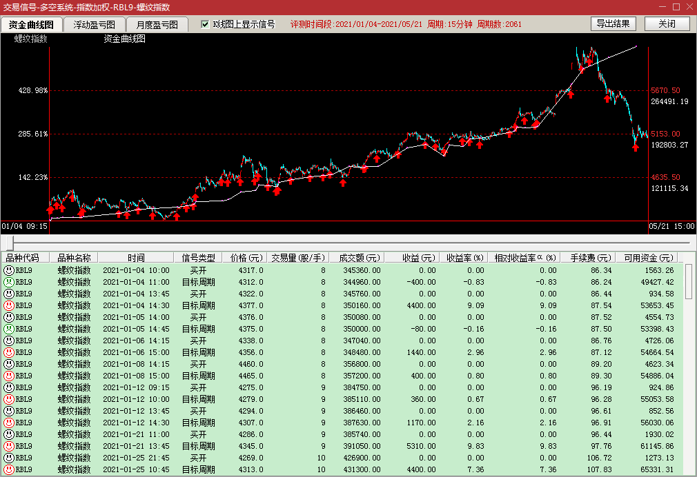Sort by 时间 column header

point(136,258)
